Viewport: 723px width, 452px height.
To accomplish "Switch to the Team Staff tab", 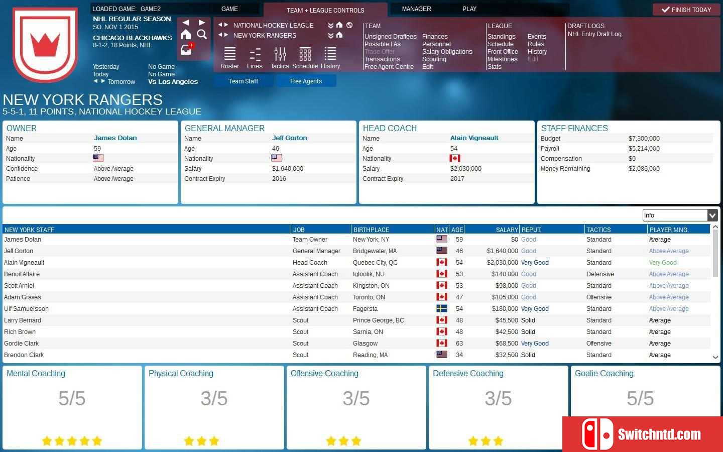I will (243, 81).
